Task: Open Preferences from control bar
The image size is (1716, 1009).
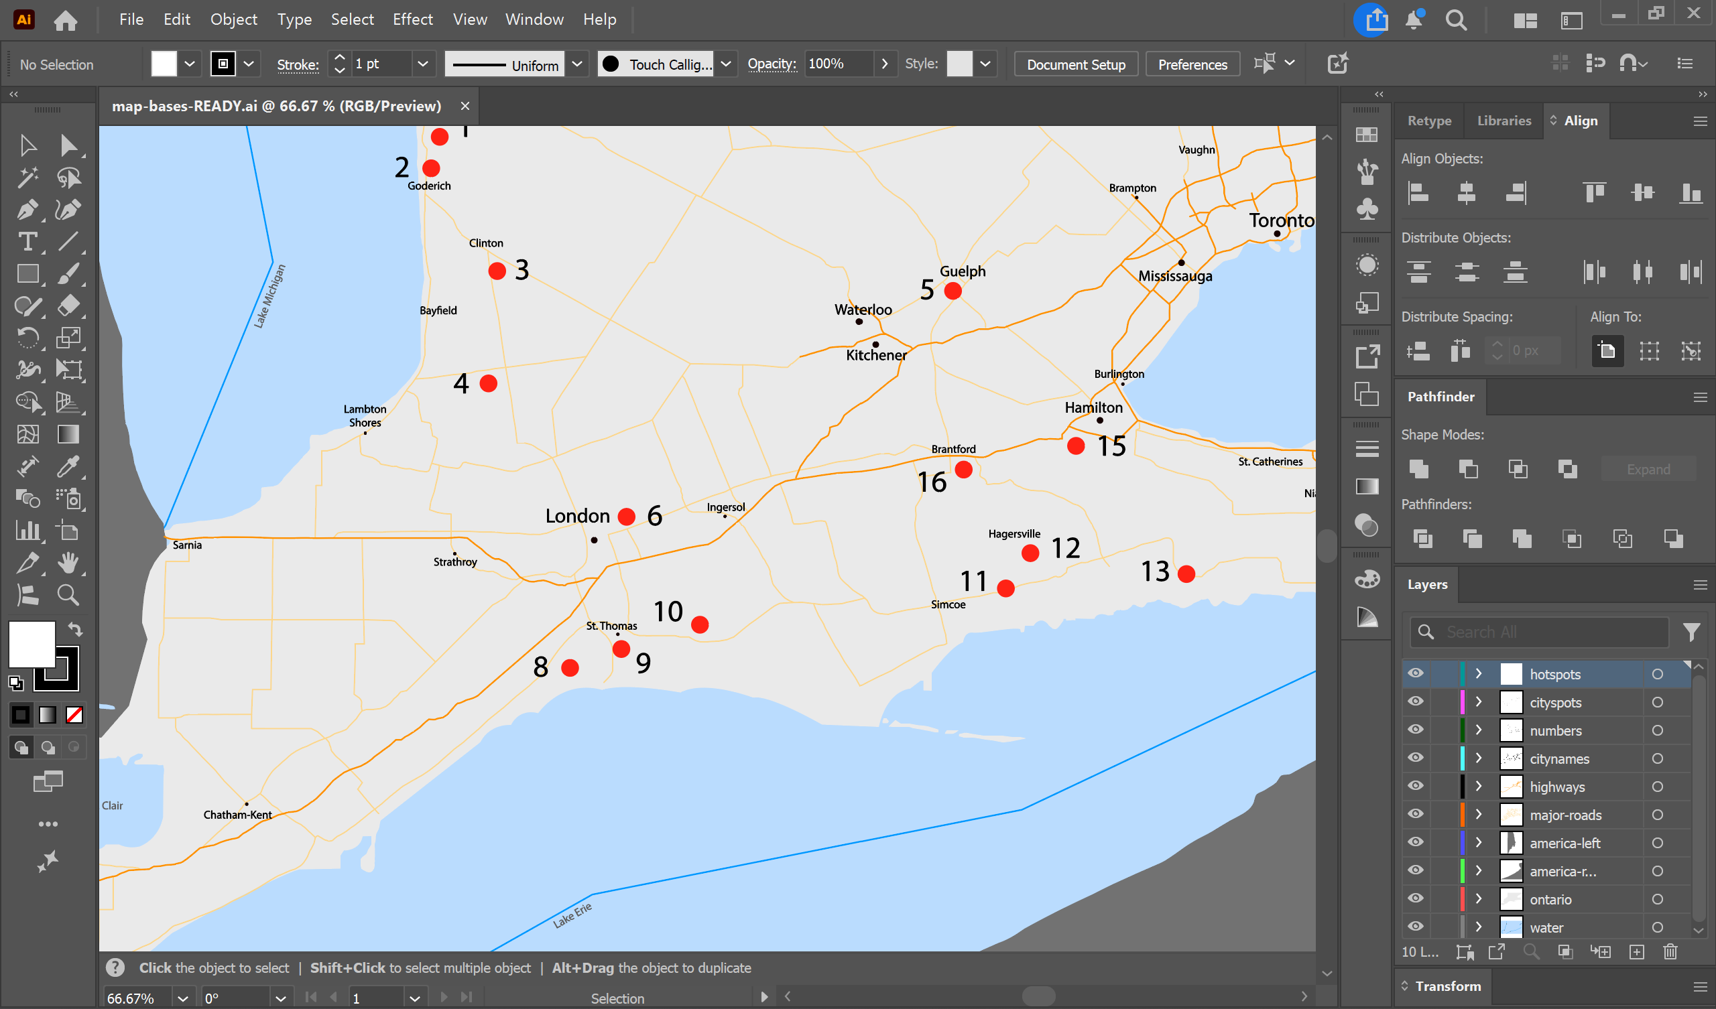Action: 1192,64
